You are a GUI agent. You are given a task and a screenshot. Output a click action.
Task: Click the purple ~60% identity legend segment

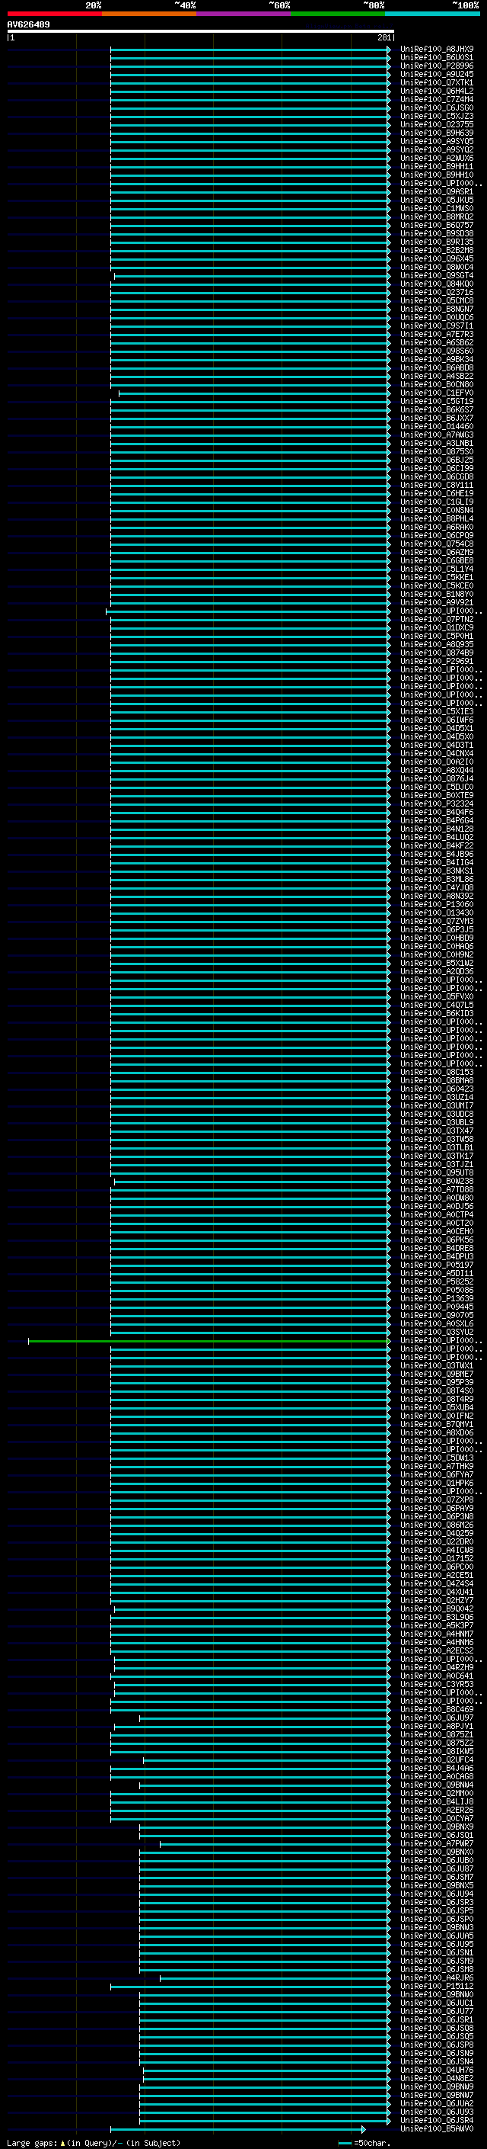pos(244,14)
